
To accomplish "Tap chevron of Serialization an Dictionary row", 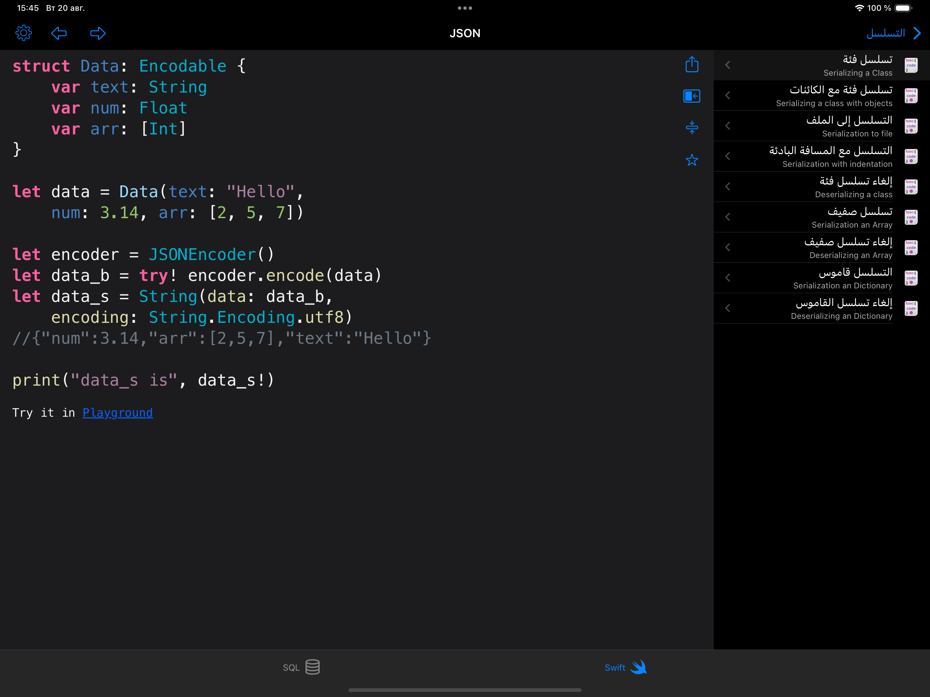I will tap(728, 278).
